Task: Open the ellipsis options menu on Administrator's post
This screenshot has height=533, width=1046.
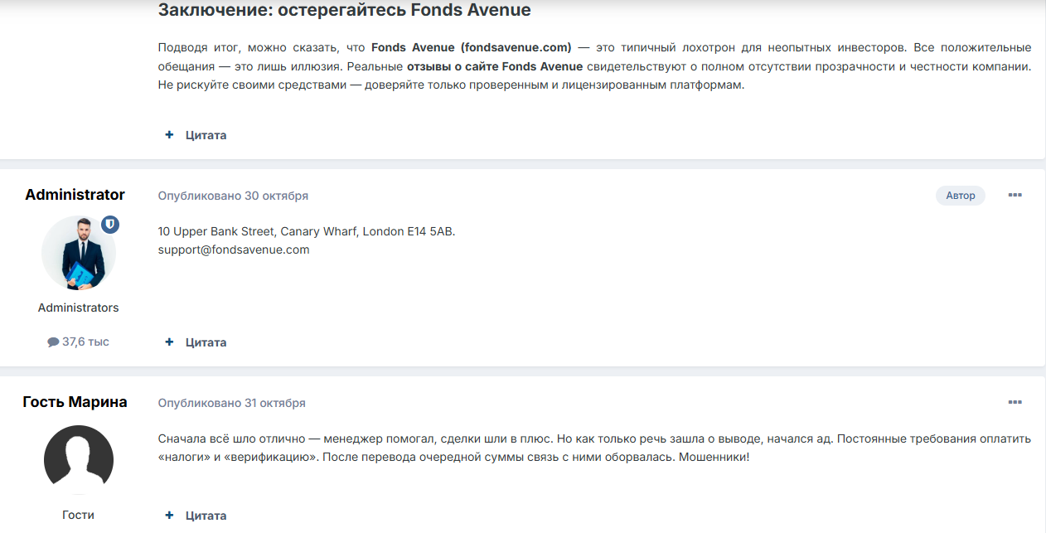Action: click(1015, 195)
